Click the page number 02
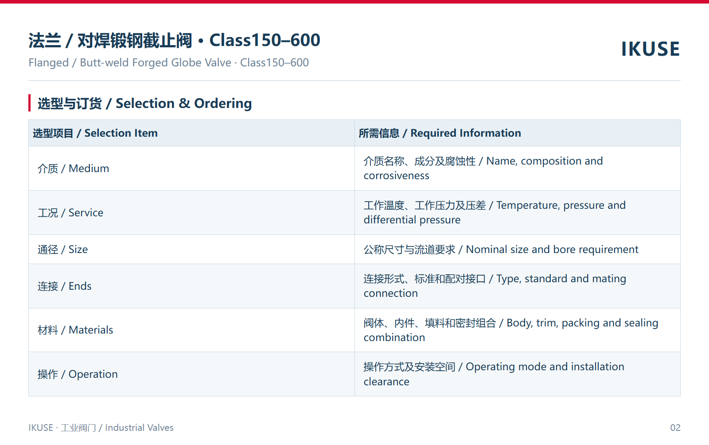The image size is (709, 445). pos(675,428)
